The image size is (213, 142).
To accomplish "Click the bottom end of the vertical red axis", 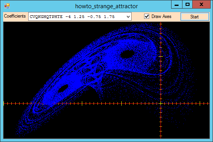I will coord(161,138).
